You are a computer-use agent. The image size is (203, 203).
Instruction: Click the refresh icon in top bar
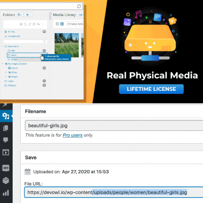[79, 6]
